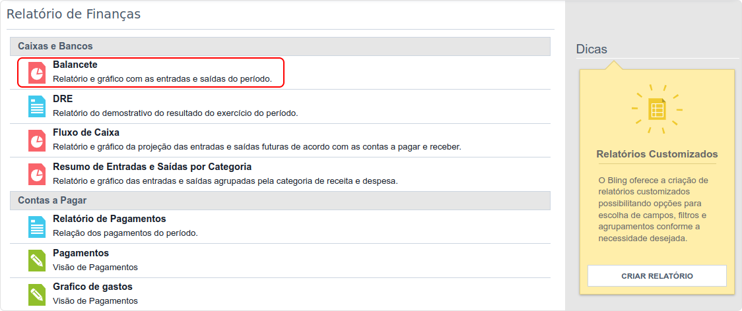Click the text 'Relatório do demostrativo do resultado'
This screenshot has height=311, width=742.
(x=176, y=113)
